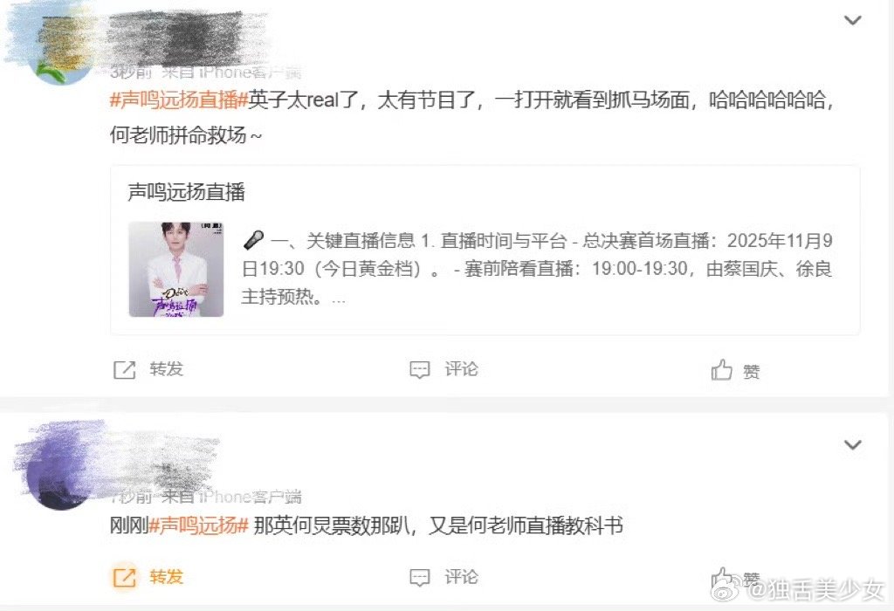Click the thumbs-up icon on second post

720,578
